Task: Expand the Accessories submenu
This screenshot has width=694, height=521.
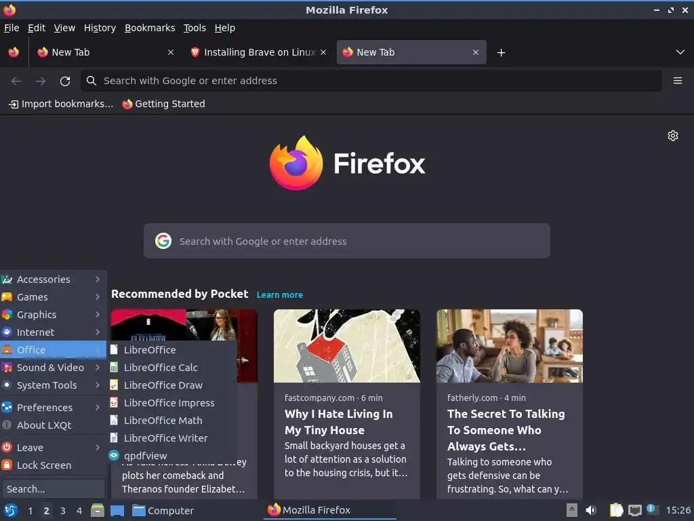Action: [x=53, y=279]
